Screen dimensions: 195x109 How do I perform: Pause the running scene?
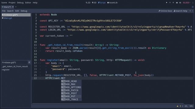click(170, 3)
